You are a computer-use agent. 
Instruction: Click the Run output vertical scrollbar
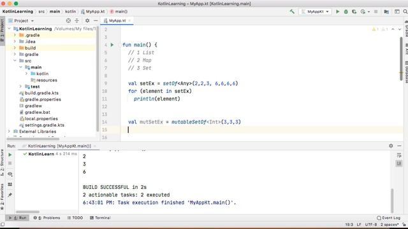(392, 200)
